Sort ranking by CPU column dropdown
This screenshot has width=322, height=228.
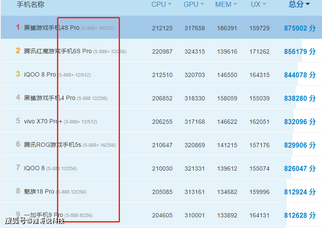pyautogui.click(x=161, y=4)
